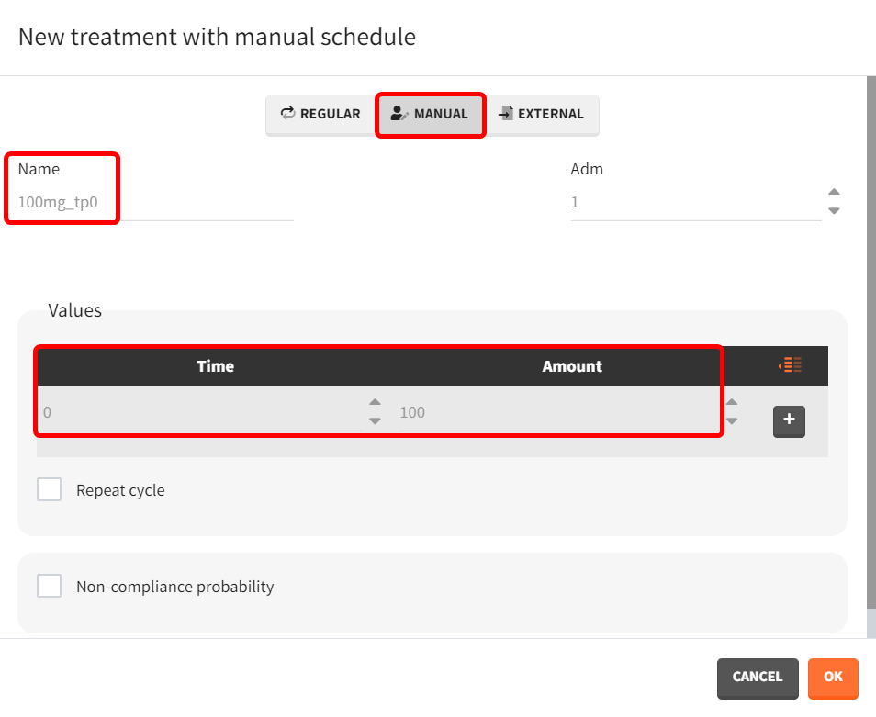Decrement the Time value using down arrow
876x717 pixels.
375,421
